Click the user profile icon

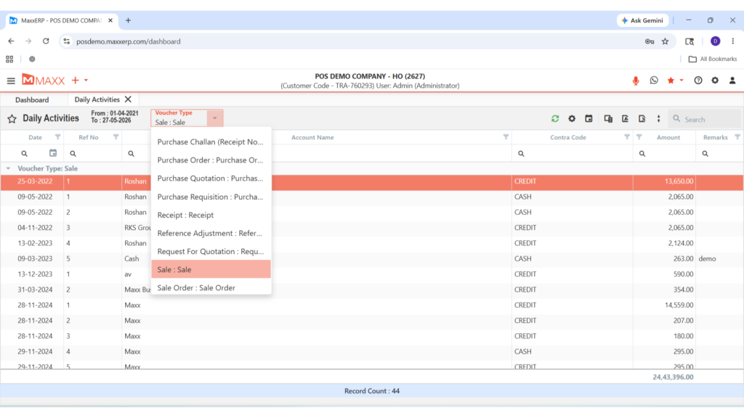pyautogui.click(x=732, y=80)
